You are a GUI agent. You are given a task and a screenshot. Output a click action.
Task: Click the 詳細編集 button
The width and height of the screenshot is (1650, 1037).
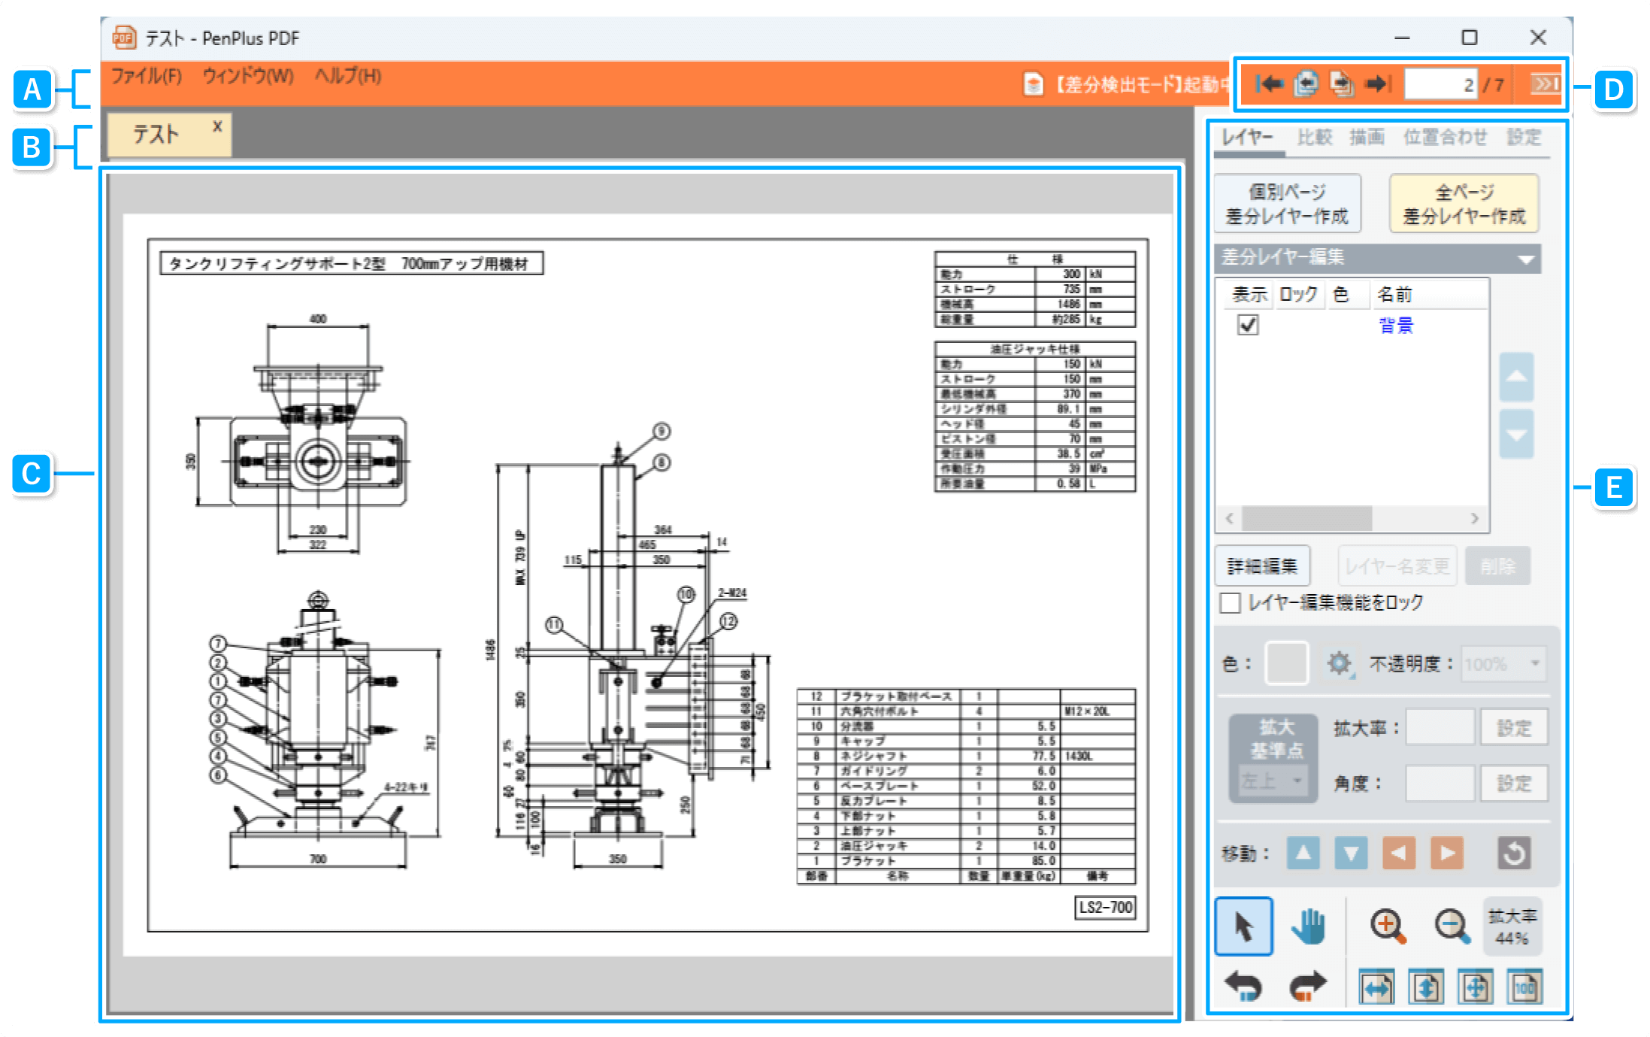(x=1262, y=566)
